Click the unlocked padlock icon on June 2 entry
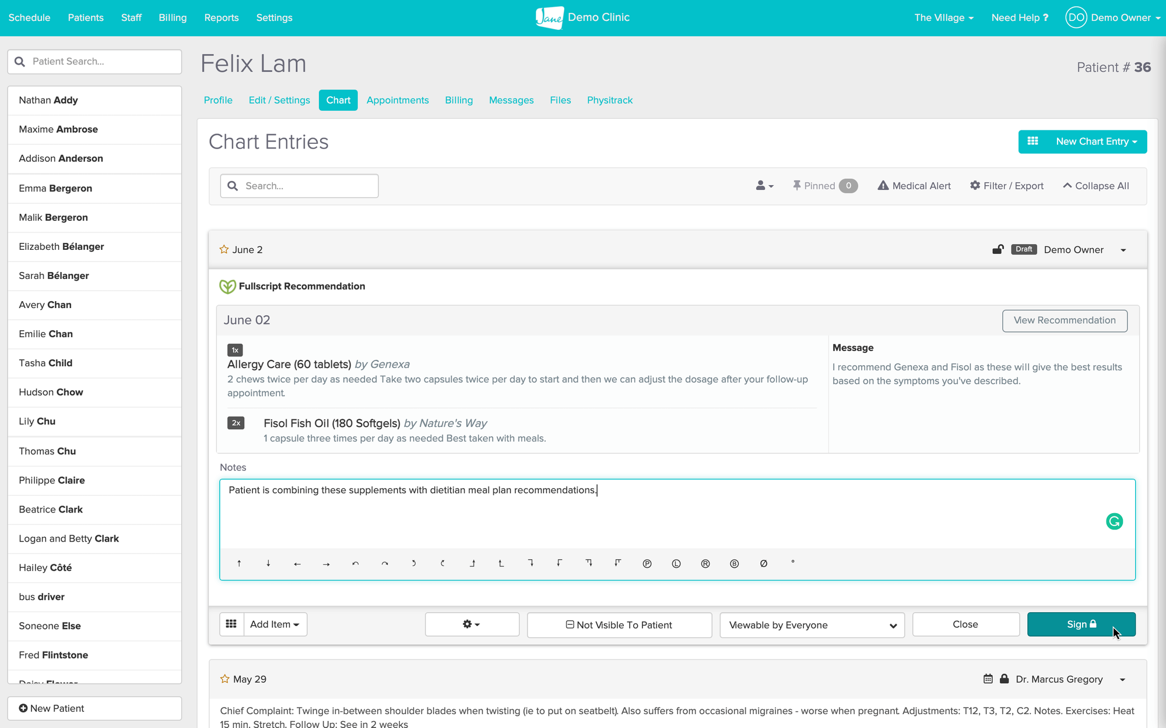Screen dimensions: 1166x728 click(x=998, y=249)
